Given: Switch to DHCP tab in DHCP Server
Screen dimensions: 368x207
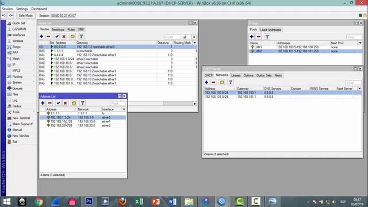Looking at the screenshot, I should (x=208, y=75).
